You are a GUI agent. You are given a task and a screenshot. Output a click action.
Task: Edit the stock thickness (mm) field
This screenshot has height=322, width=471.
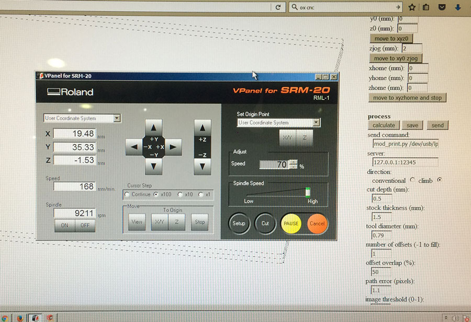tap(382, 217)
